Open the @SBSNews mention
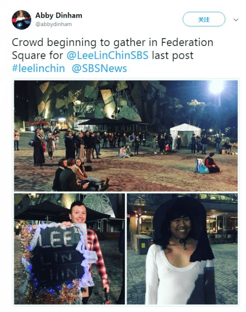Viewport: 246px width, 312px height. [99, 68]
